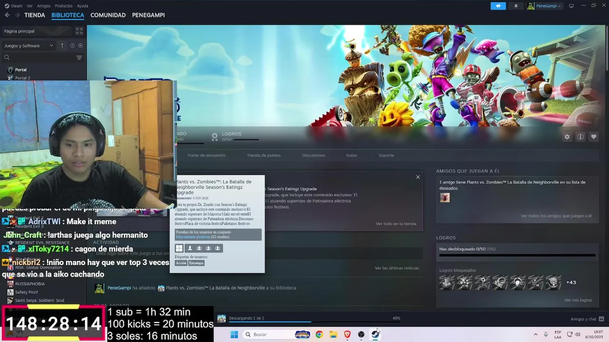
Task: Open volume control in the system tray
Action: (x=577, y=334)
